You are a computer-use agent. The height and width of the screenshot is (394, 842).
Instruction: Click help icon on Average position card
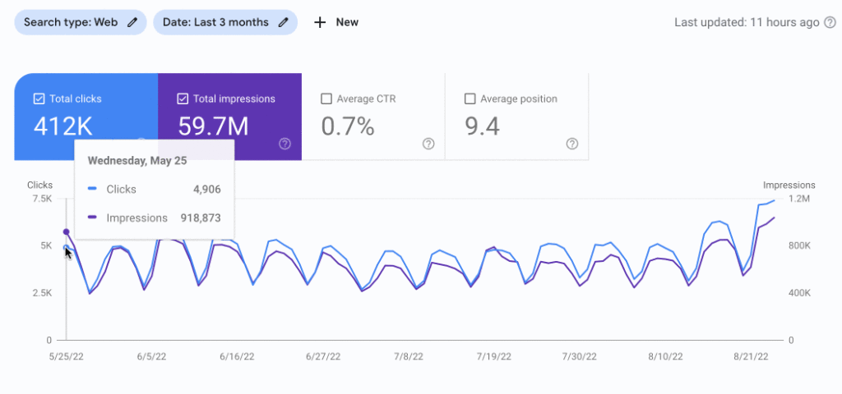click(572, 144)
